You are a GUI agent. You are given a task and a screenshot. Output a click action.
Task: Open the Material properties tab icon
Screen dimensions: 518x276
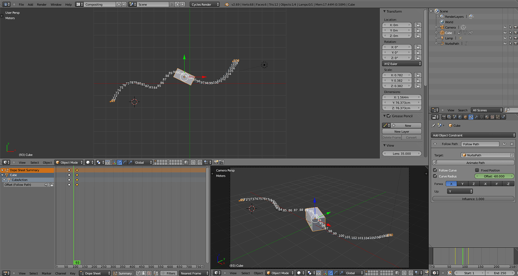pos(487,117)
